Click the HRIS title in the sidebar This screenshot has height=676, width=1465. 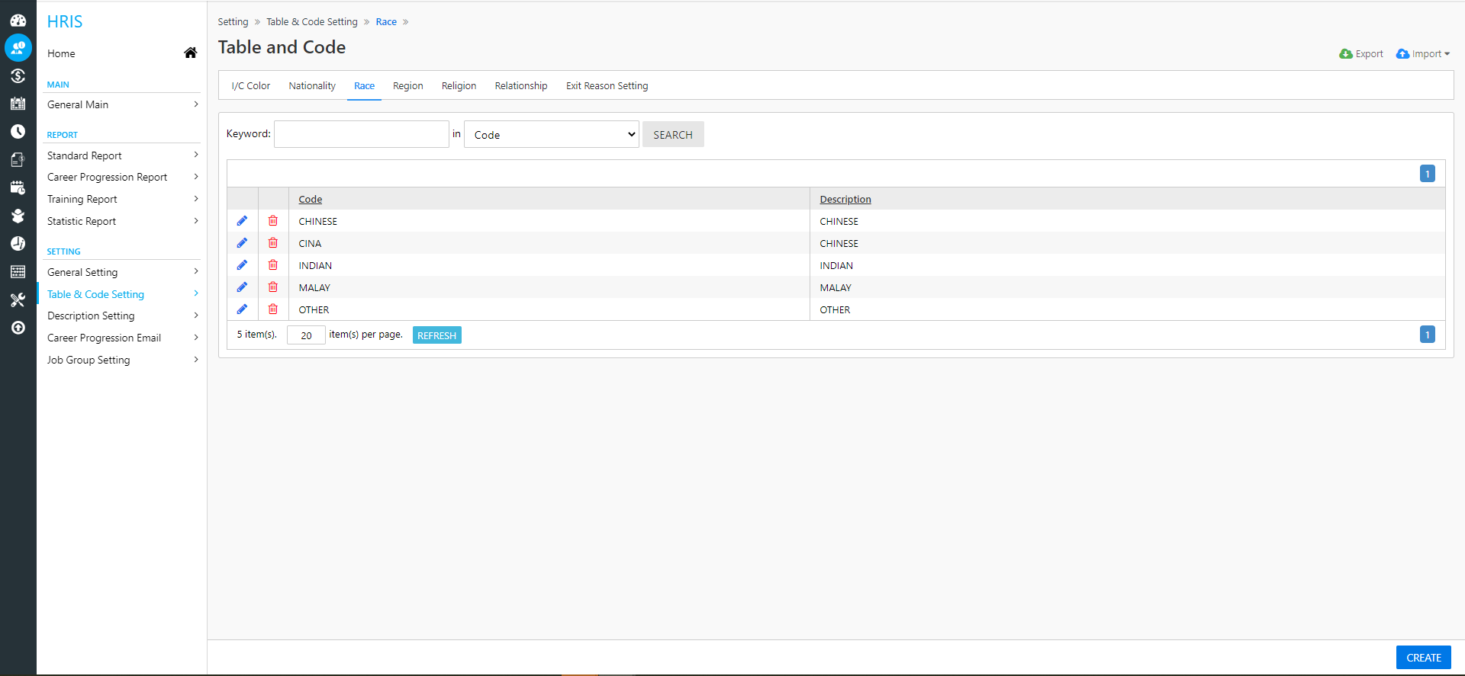tap(65, 21)
